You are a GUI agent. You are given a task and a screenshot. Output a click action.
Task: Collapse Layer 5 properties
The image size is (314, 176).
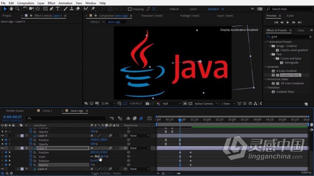tap(19, 148)
